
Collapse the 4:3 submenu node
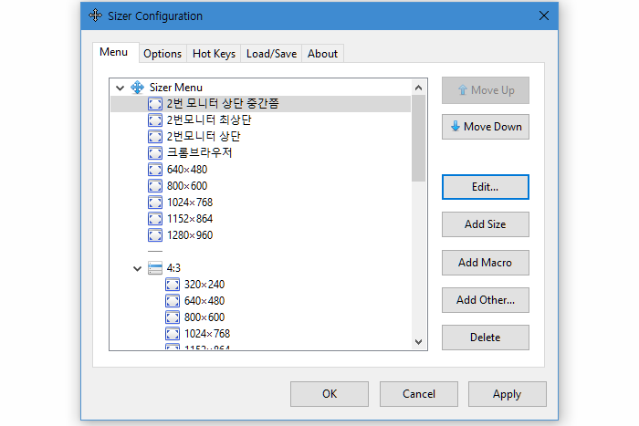(x=137, y=268)
